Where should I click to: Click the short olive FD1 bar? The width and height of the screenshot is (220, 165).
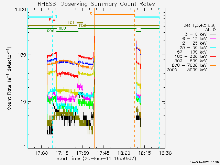click(80, 23)
